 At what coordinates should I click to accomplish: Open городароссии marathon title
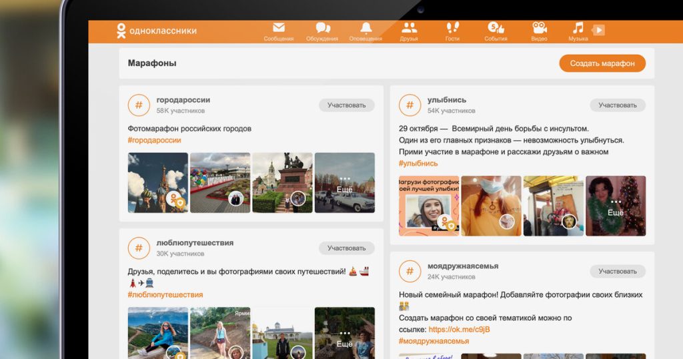point(183,100)
